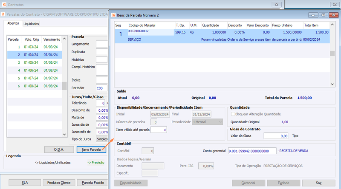Click the Contratos window app icon
The image size is (341, 189).
[x=4, y=5]
